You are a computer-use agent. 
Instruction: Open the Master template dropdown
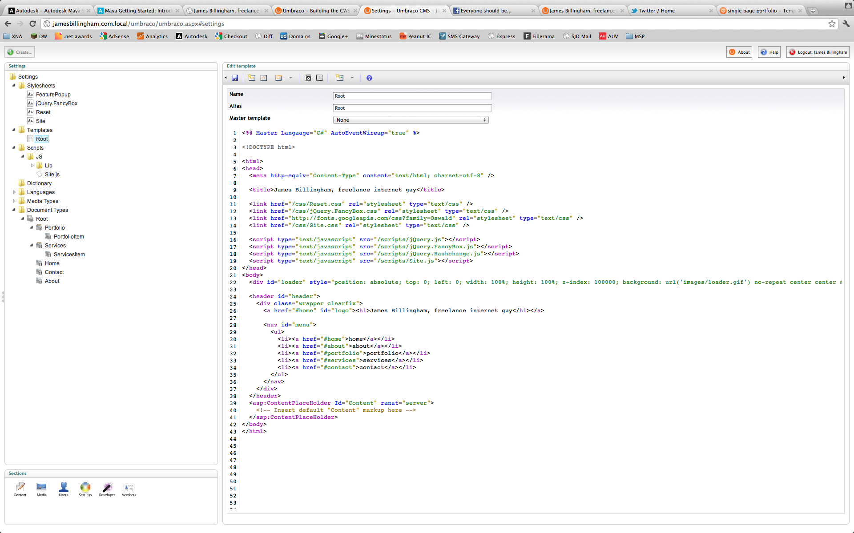point(411,120)
